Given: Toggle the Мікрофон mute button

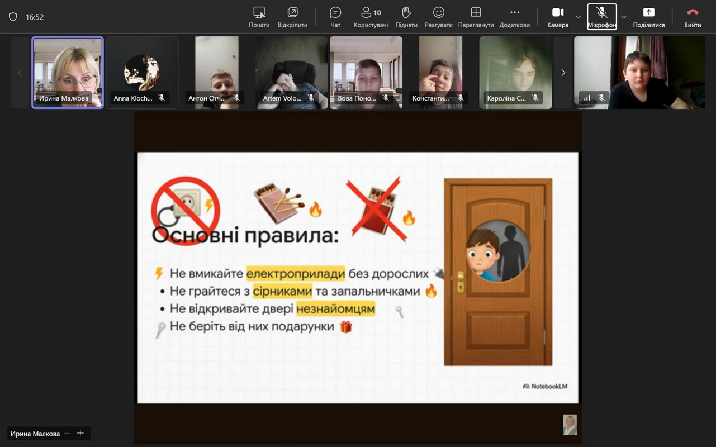Looking at the screenshot, I should 601,17.
